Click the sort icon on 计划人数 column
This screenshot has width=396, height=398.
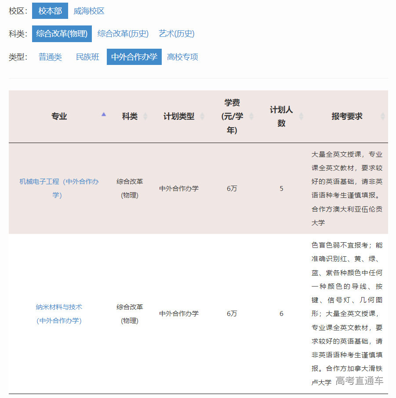point(302,115)
